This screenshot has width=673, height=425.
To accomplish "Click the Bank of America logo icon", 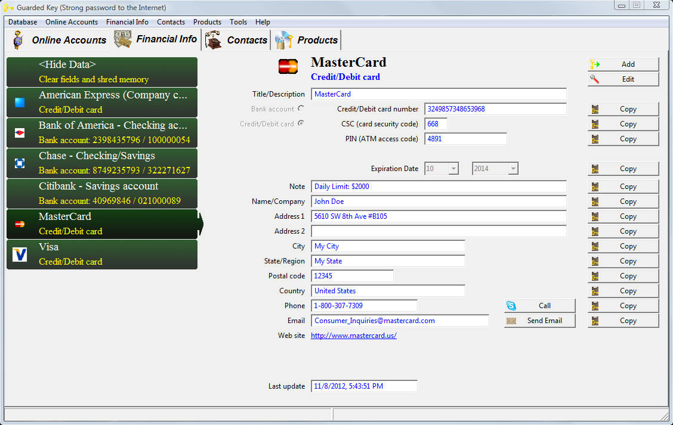I will pyautogui.click(x=20, y=133).
